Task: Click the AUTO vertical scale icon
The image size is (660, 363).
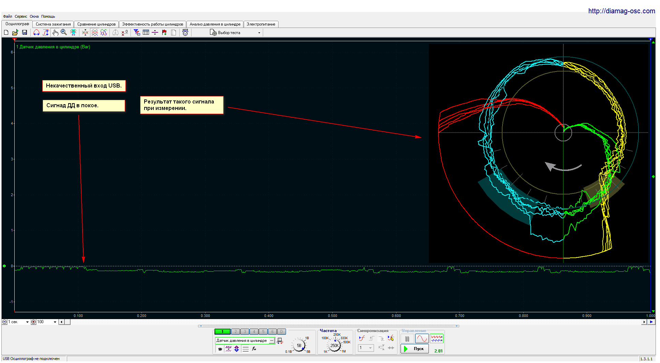Action: (116, 32)
